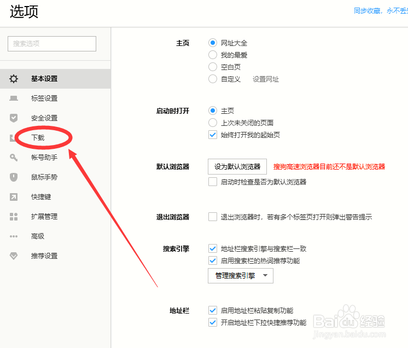
Task: Go to the 下载 settings
Action: (x=38, y=137)
